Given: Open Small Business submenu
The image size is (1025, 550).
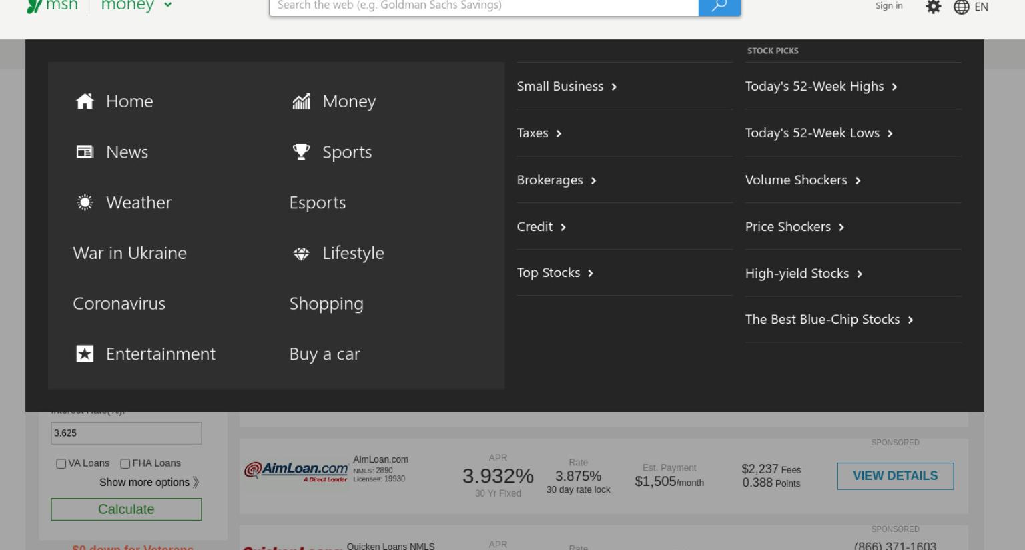Looking at the screenshot, I should pyautogui.click(x=567, y=86).
